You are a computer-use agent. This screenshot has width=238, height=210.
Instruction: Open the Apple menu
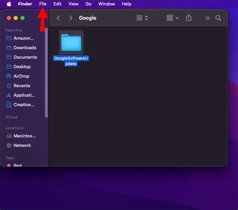click(x=9, y=4)
